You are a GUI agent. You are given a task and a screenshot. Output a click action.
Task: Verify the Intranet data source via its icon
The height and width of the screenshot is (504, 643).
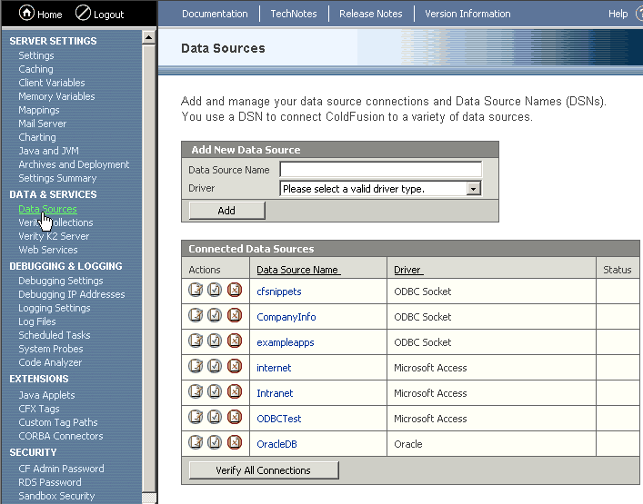(215, 392)
